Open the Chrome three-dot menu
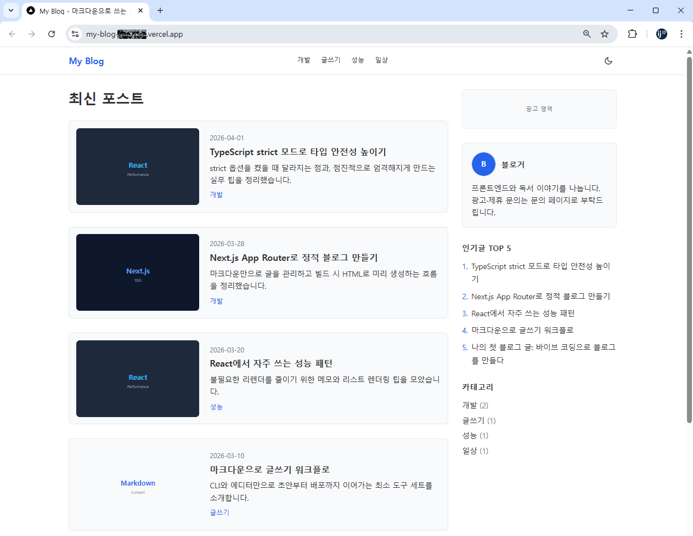693x536 pixels. [x=681, y=34]
